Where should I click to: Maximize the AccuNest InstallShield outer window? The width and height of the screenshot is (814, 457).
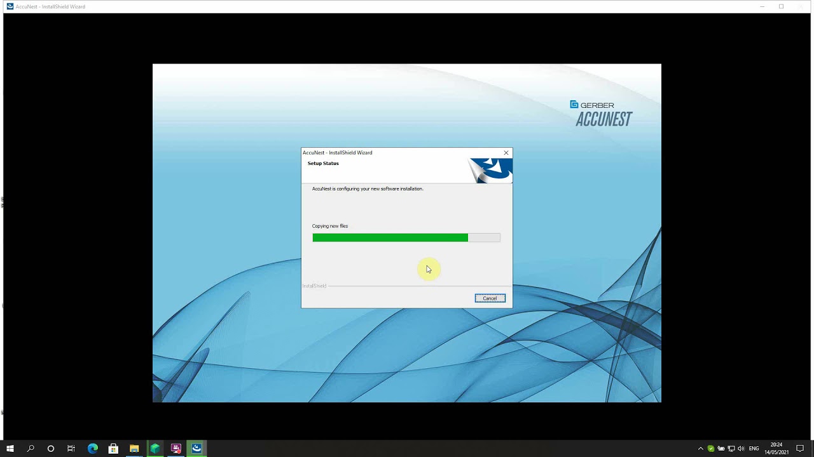[x=781, y=6]
